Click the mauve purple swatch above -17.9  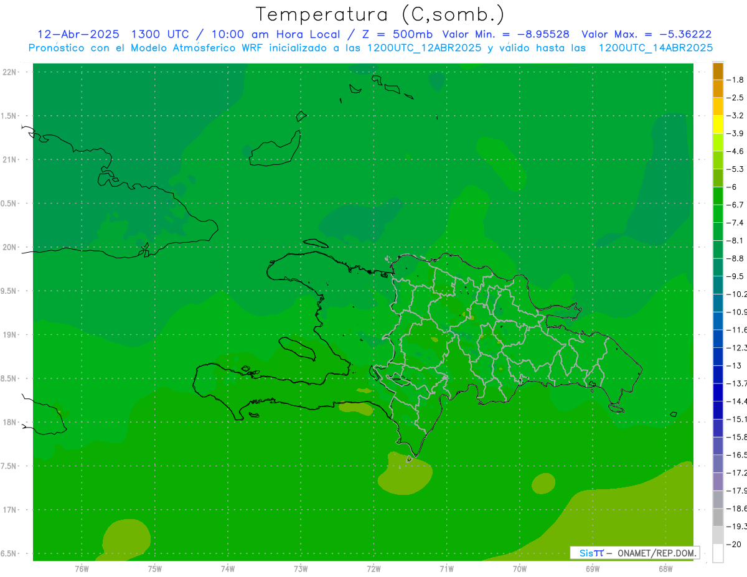pos(718,482)
